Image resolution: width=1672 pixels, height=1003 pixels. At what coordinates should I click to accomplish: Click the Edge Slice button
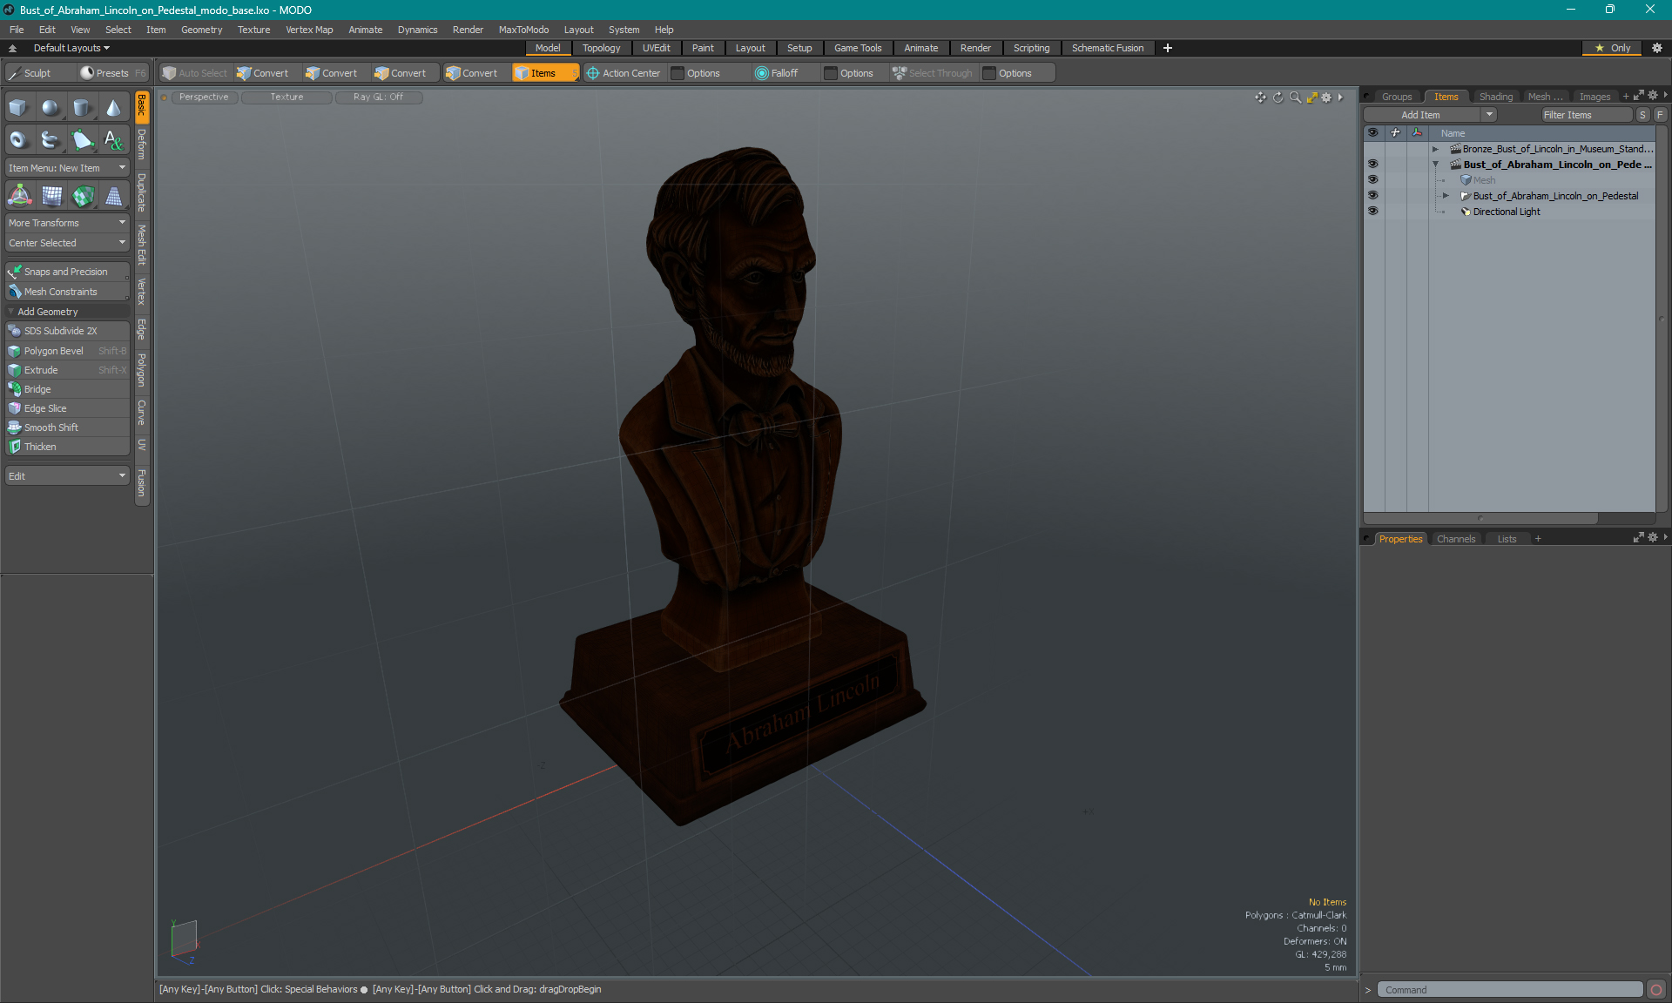coord(67,408)
